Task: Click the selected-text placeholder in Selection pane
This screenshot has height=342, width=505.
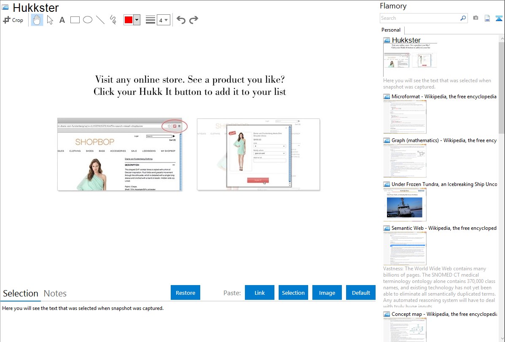Action: click(83, 308)
